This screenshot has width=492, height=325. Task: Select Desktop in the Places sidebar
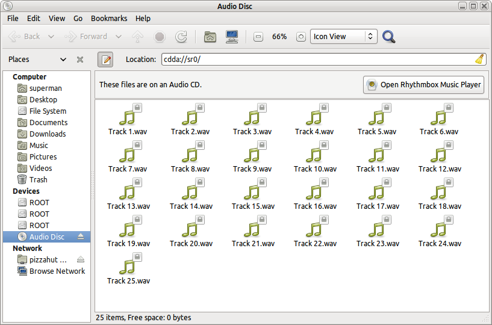click(47, 100)
